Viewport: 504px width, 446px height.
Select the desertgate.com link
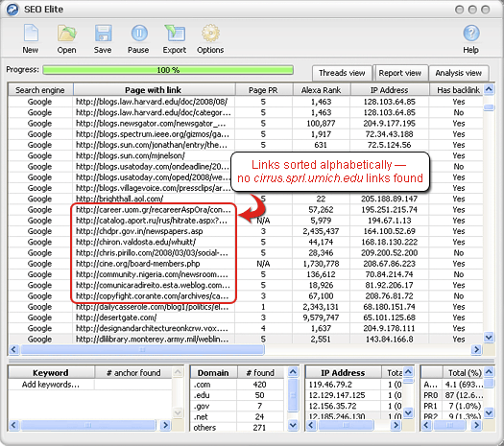[116, 317]
